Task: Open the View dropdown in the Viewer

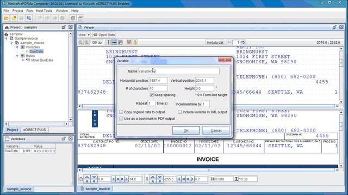Action: pos(84,35)
